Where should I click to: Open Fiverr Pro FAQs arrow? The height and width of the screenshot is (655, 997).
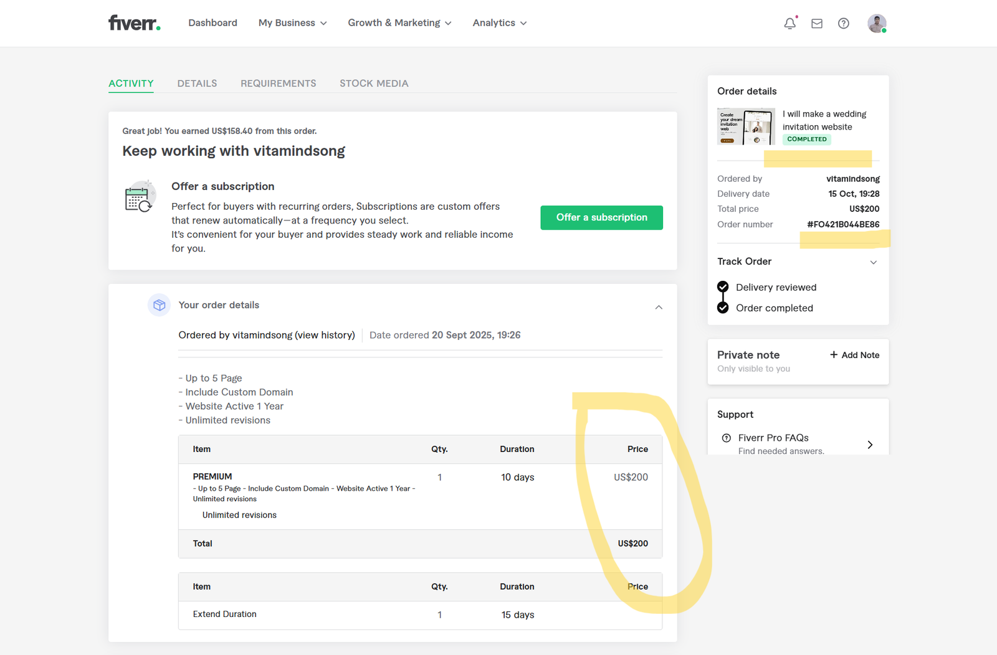tap(870, 445)
